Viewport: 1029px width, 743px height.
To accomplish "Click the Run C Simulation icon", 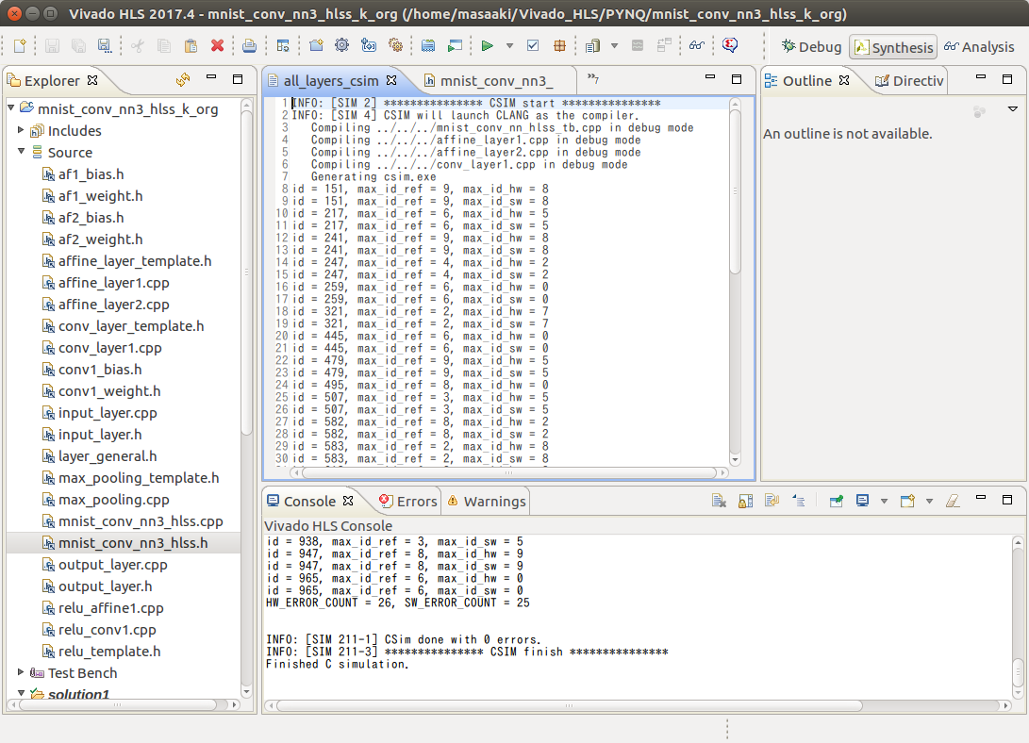I will tap(428, 45).
